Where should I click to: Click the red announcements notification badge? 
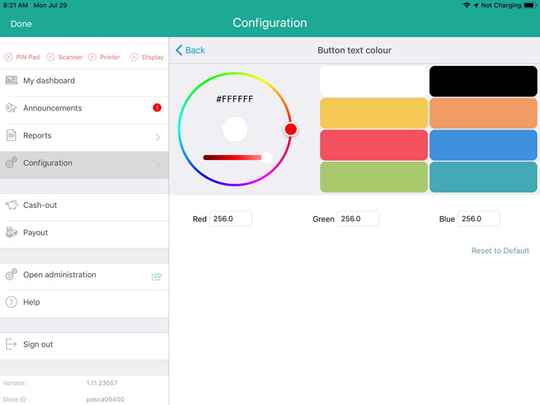tap(157, 107)
